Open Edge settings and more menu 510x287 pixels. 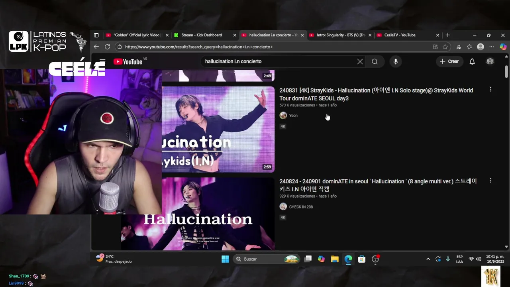pos(491,47)
